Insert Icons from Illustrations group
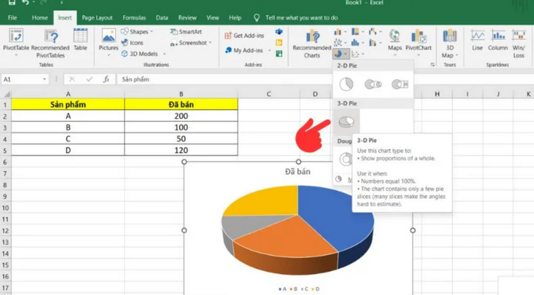Viewport: 534px width, 295px height. tap(132, 43)
